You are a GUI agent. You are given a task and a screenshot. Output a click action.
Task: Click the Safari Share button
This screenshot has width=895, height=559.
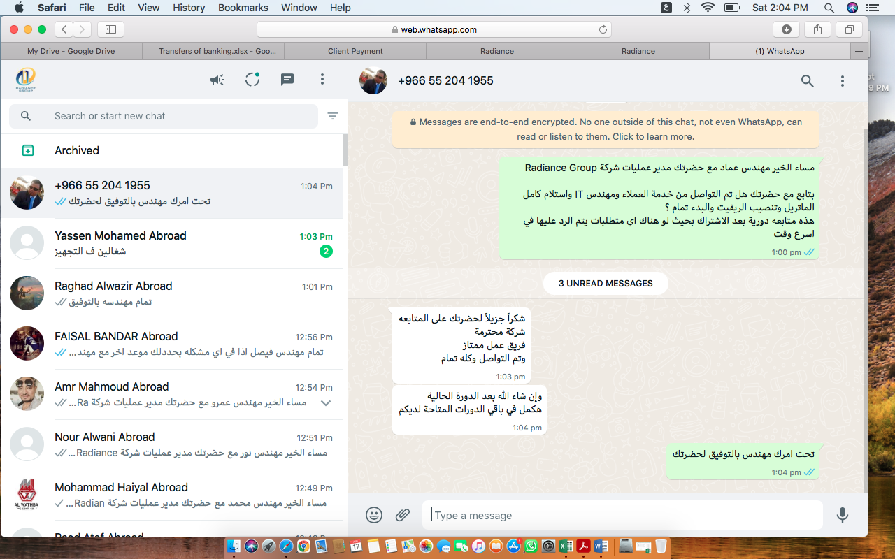(x=817, y=29)
